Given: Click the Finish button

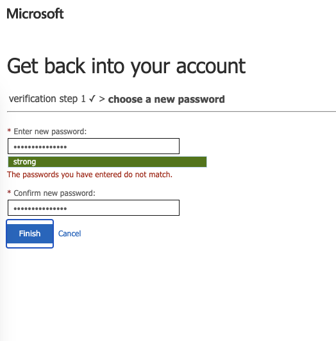Looking at the screenshot, I should click(29, 234).
